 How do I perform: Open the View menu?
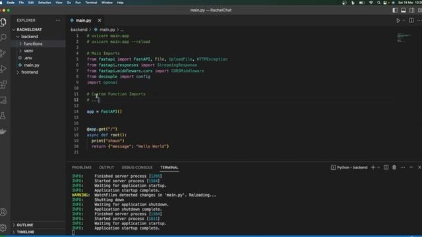pos(59,3)
